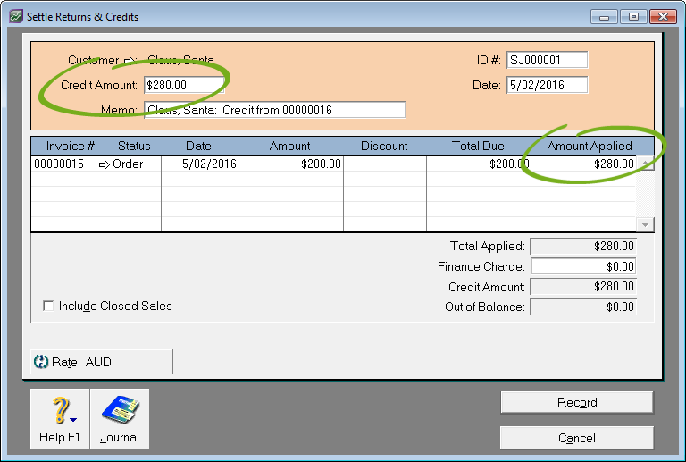Click the zoom arrow beside Order status
Image resolution: width=686 pixels, height=462 pixels.
pyautogui.click(x=104, y=164)
